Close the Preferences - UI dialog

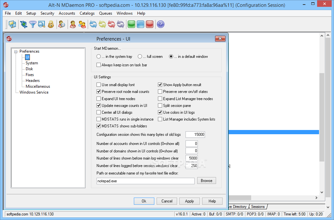tap(220, 39)
